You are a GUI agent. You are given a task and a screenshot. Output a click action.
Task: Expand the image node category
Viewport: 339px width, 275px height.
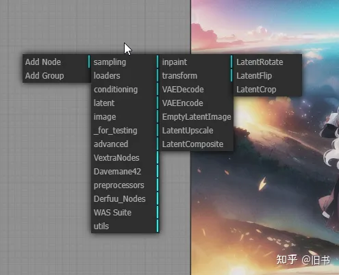coord(125,116)
